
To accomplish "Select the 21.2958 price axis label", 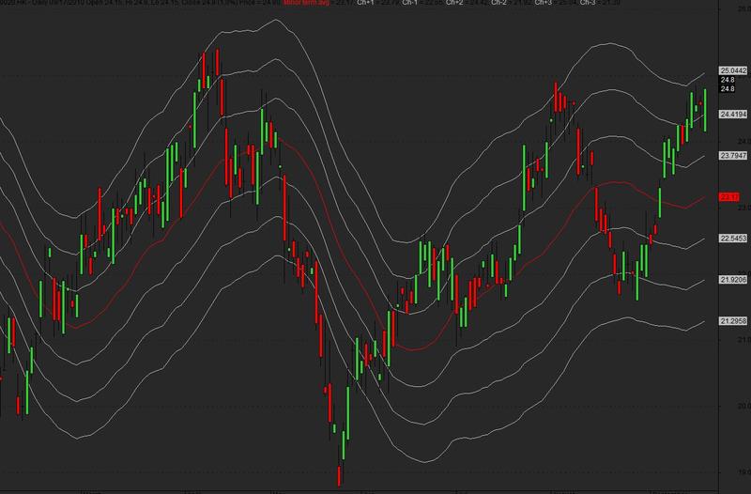I will click(x=734, y=321).
